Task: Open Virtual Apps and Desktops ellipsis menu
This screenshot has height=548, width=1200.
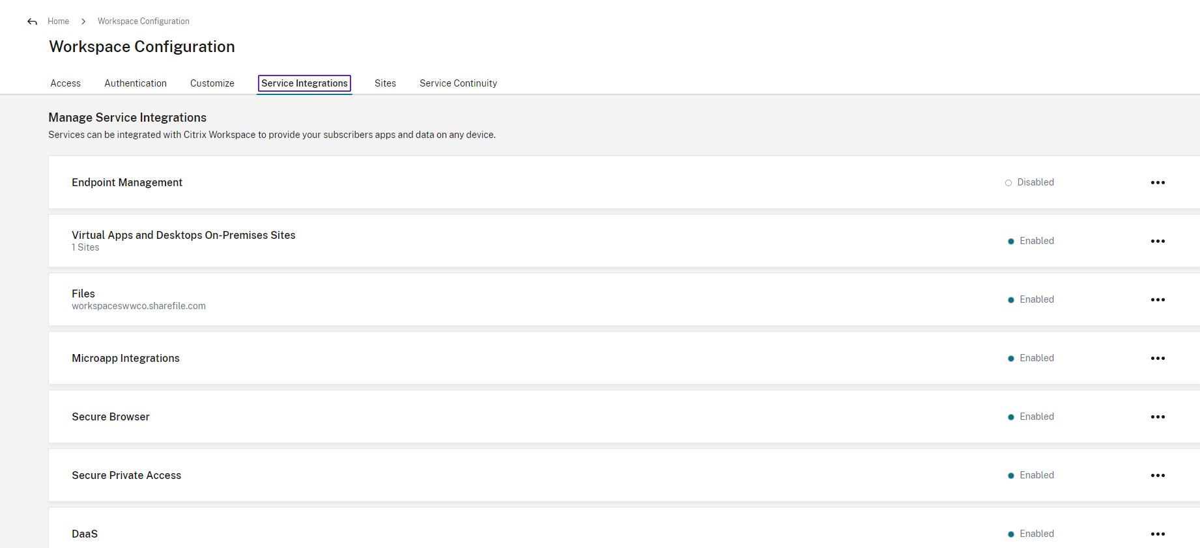Action: pos(1158,241)
